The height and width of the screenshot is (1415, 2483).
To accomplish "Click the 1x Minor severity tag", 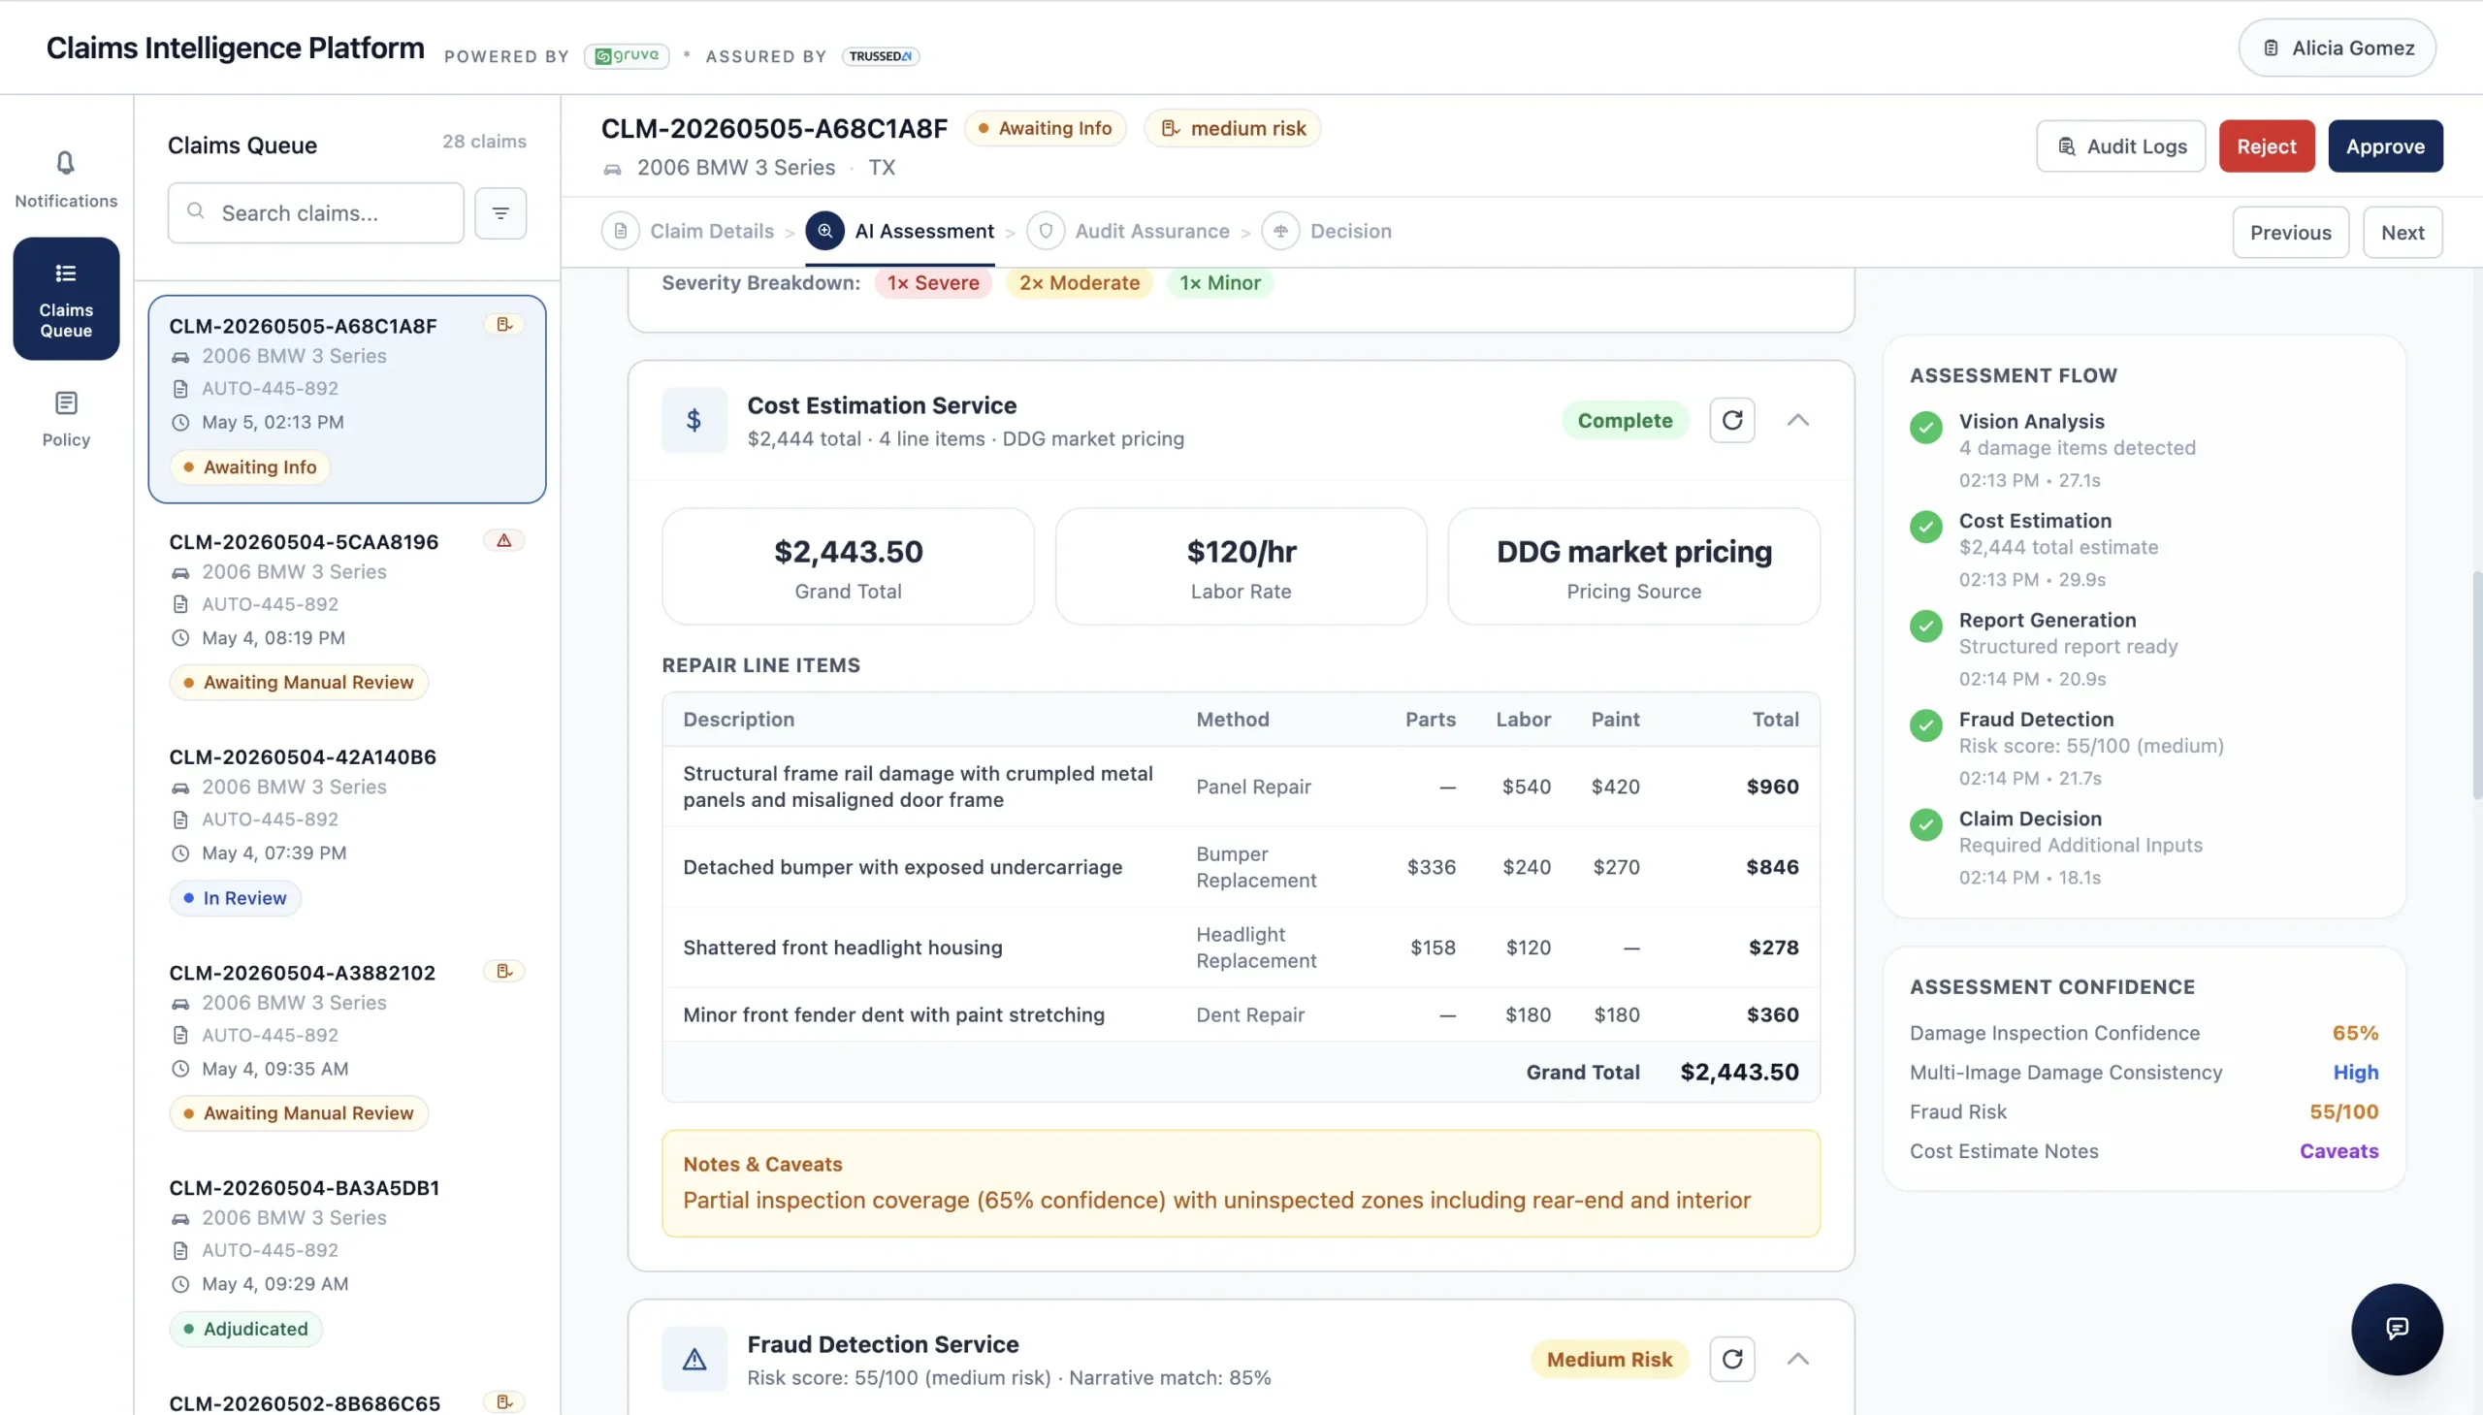I will coord(1219,283).
